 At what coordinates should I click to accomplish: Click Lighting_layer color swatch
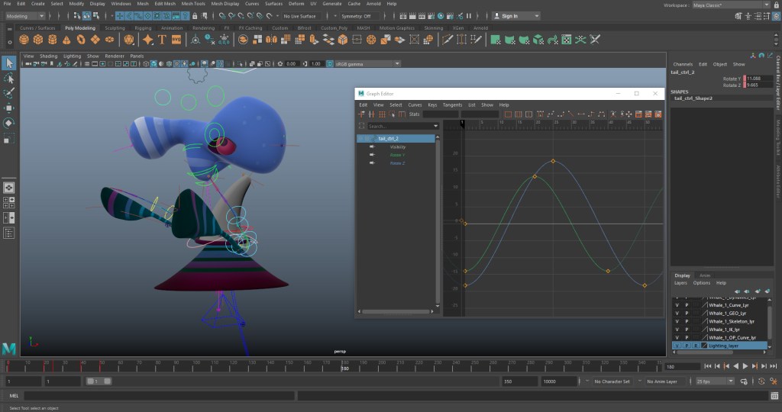[704, 346]
